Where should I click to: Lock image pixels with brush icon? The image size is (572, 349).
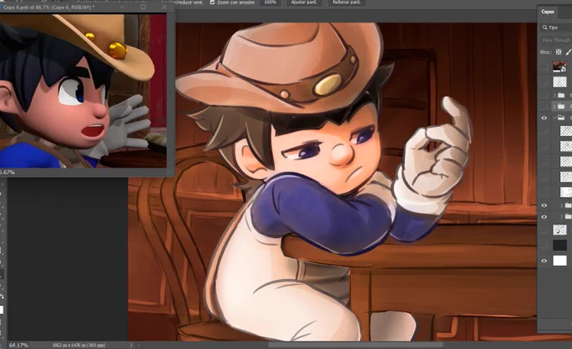pos(569,52)
